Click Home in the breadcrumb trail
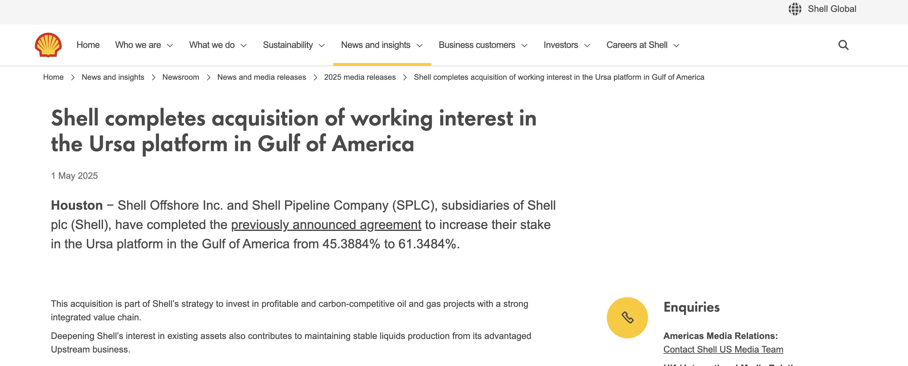 53,77
